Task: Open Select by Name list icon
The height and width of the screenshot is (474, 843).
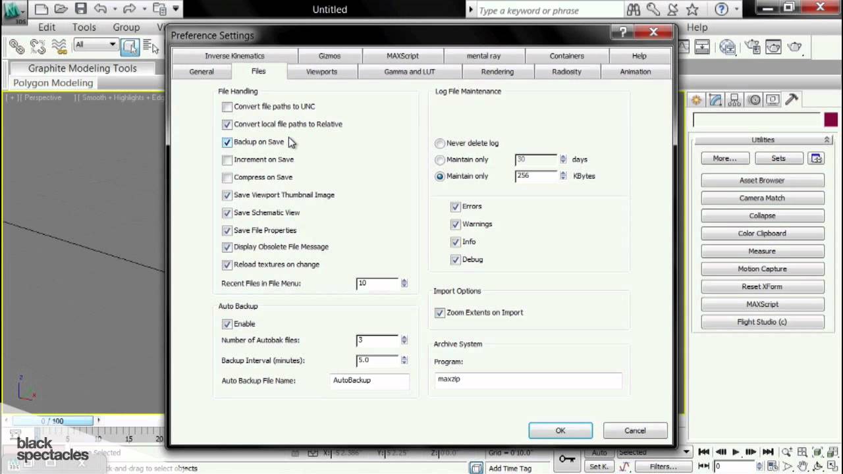Action: (150, 46)
